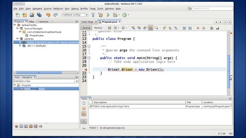
Task: Toggle Highlight Search in editor toolbar
Action: pyautogui.click(x=151, y=28)
